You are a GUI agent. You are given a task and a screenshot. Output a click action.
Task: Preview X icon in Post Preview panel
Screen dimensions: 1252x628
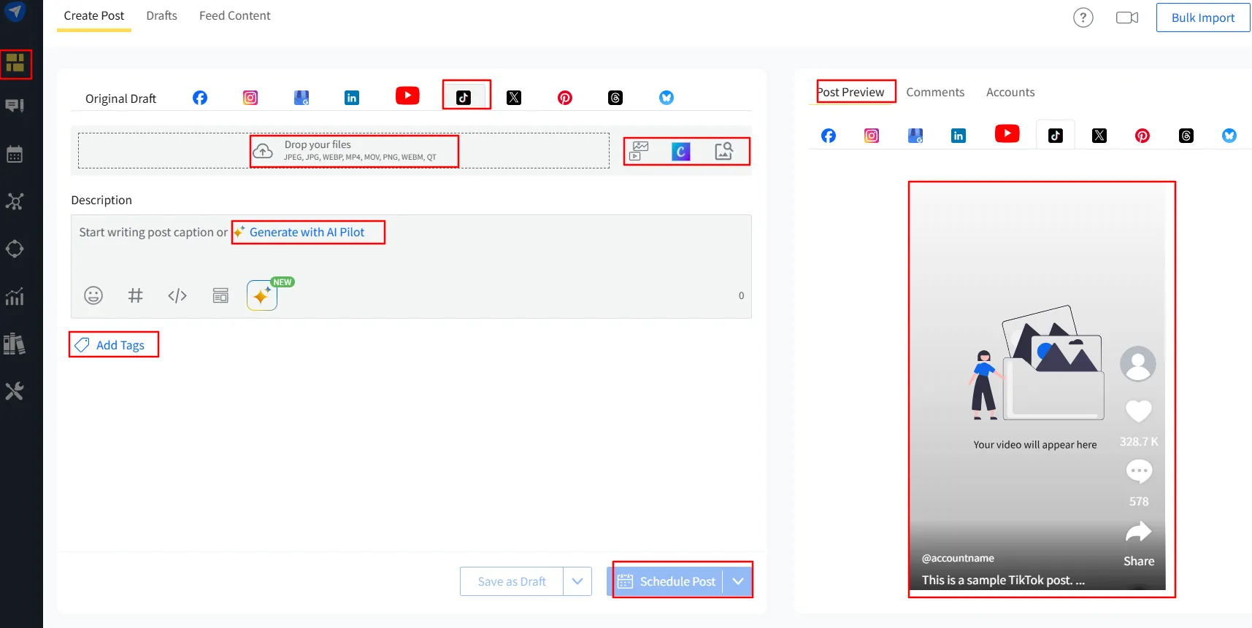pyautogui.click(x=1099, y=136)
